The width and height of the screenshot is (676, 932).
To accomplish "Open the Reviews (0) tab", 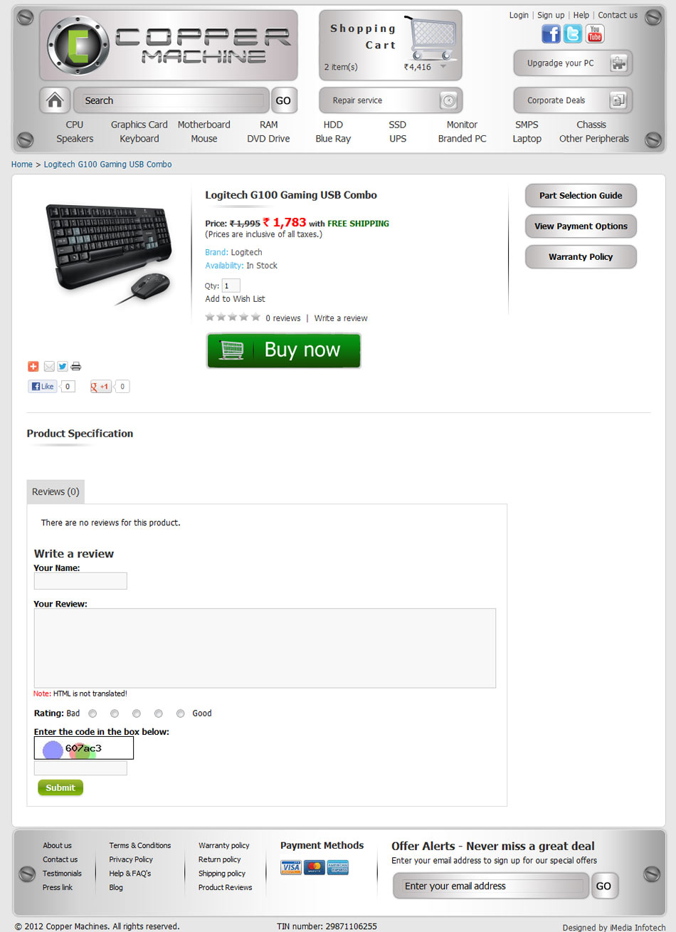I will 56,492.
